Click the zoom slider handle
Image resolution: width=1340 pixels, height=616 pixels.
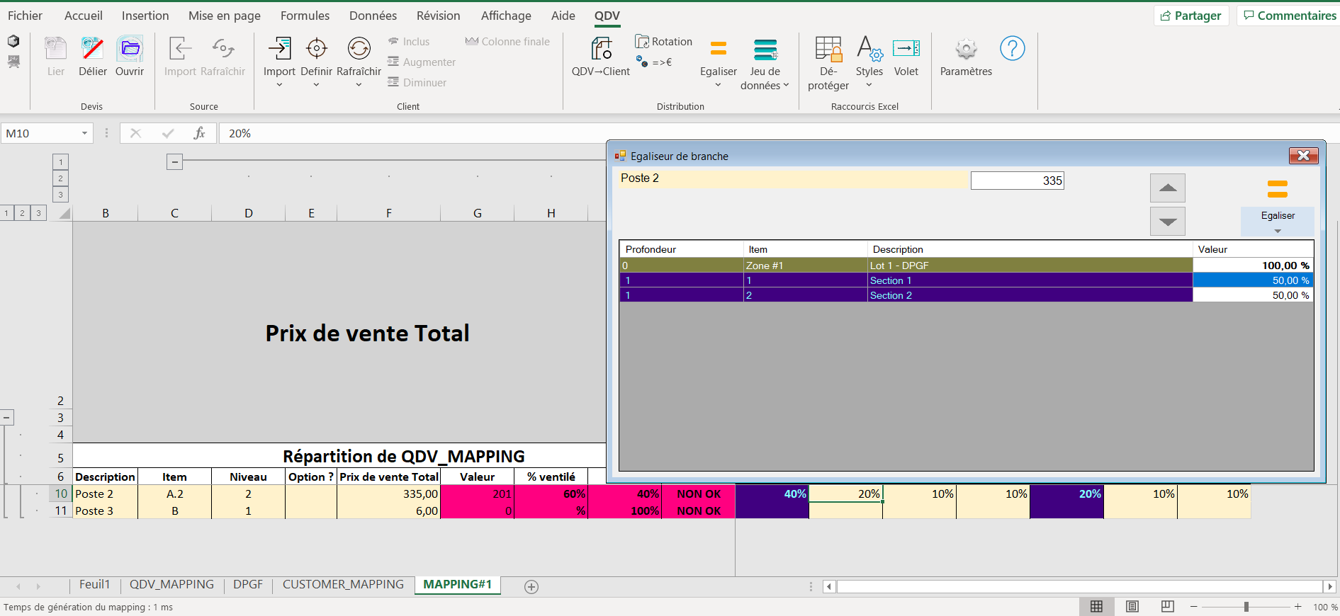1246,607
